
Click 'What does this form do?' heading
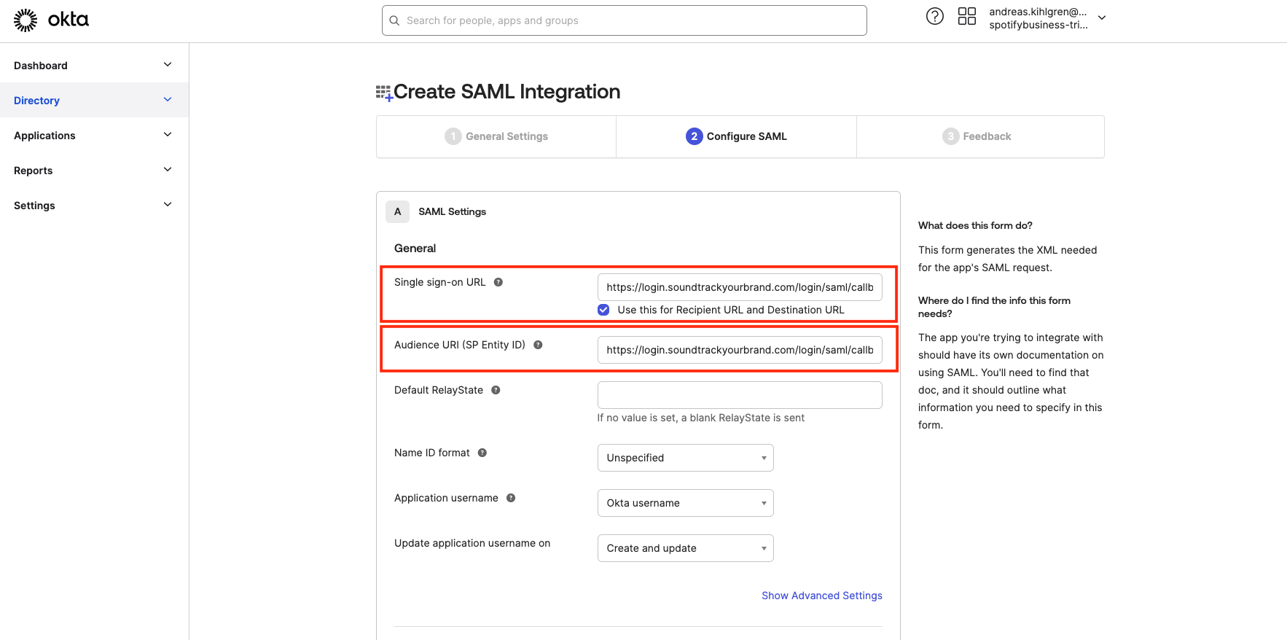tap(975, 225)
